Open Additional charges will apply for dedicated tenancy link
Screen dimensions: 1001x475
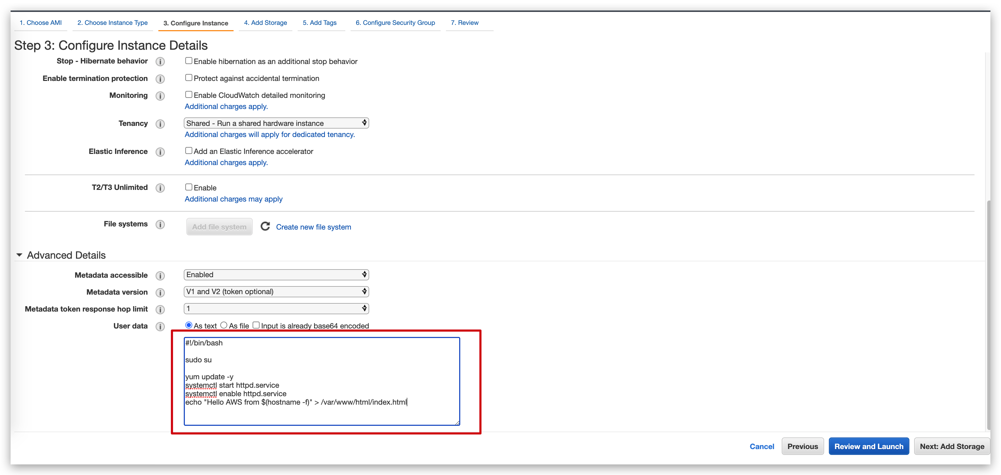(270, 134)
